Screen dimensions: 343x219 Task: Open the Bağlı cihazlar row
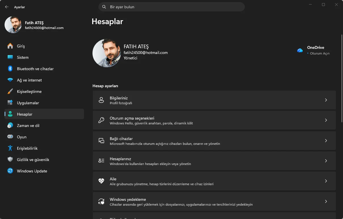coord(214,140)
